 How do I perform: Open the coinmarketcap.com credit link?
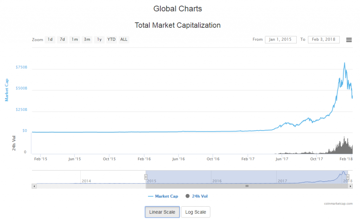(338, 203)
